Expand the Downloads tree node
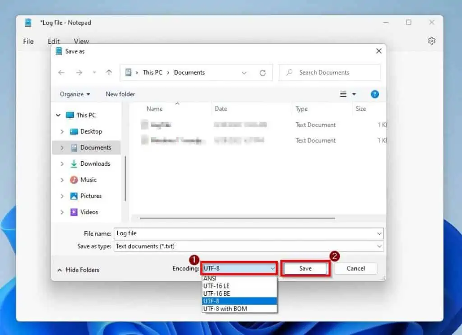The height and width of the screenshot is (335, 462). (62, 164)
